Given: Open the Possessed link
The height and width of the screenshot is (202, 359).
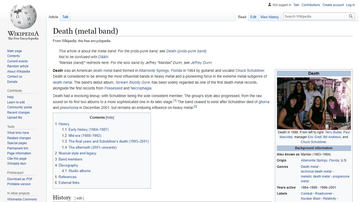Looking at the screenshot, I should (113, 88).
